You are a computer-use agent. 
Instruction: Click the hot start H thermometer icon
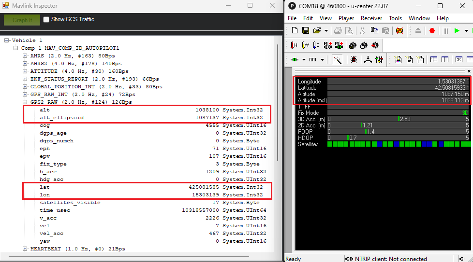pyautogui.click(x=294, y=45)
